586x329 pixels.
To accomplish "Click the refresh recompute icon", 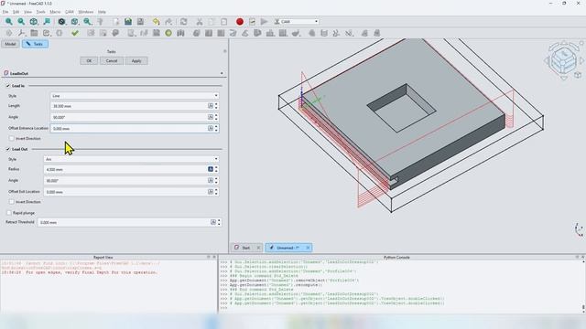I will pos(183,22).
